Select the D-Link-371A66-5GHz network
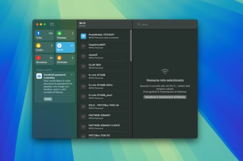243x161 pixels. 104,86
